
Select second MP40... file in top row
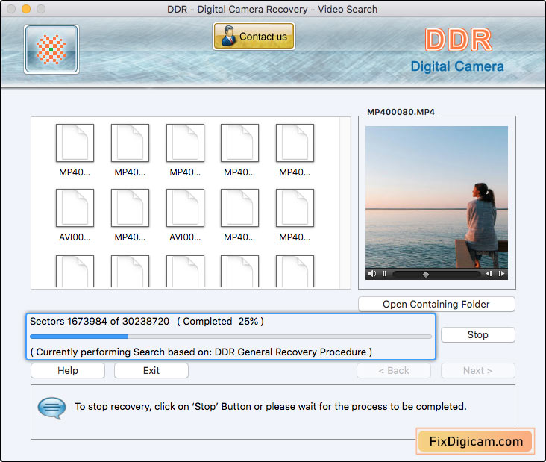click(x=130, y=150)
